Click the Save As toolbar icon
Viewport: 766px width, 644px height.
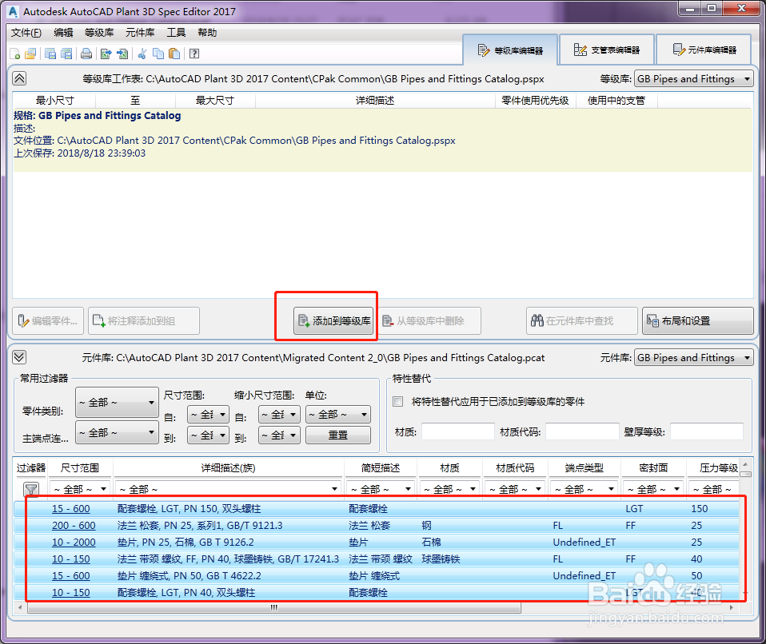click(x=66, y=54)
